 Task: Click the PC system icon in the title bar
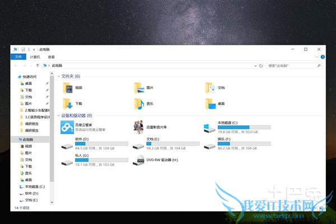tap(15, 49)
